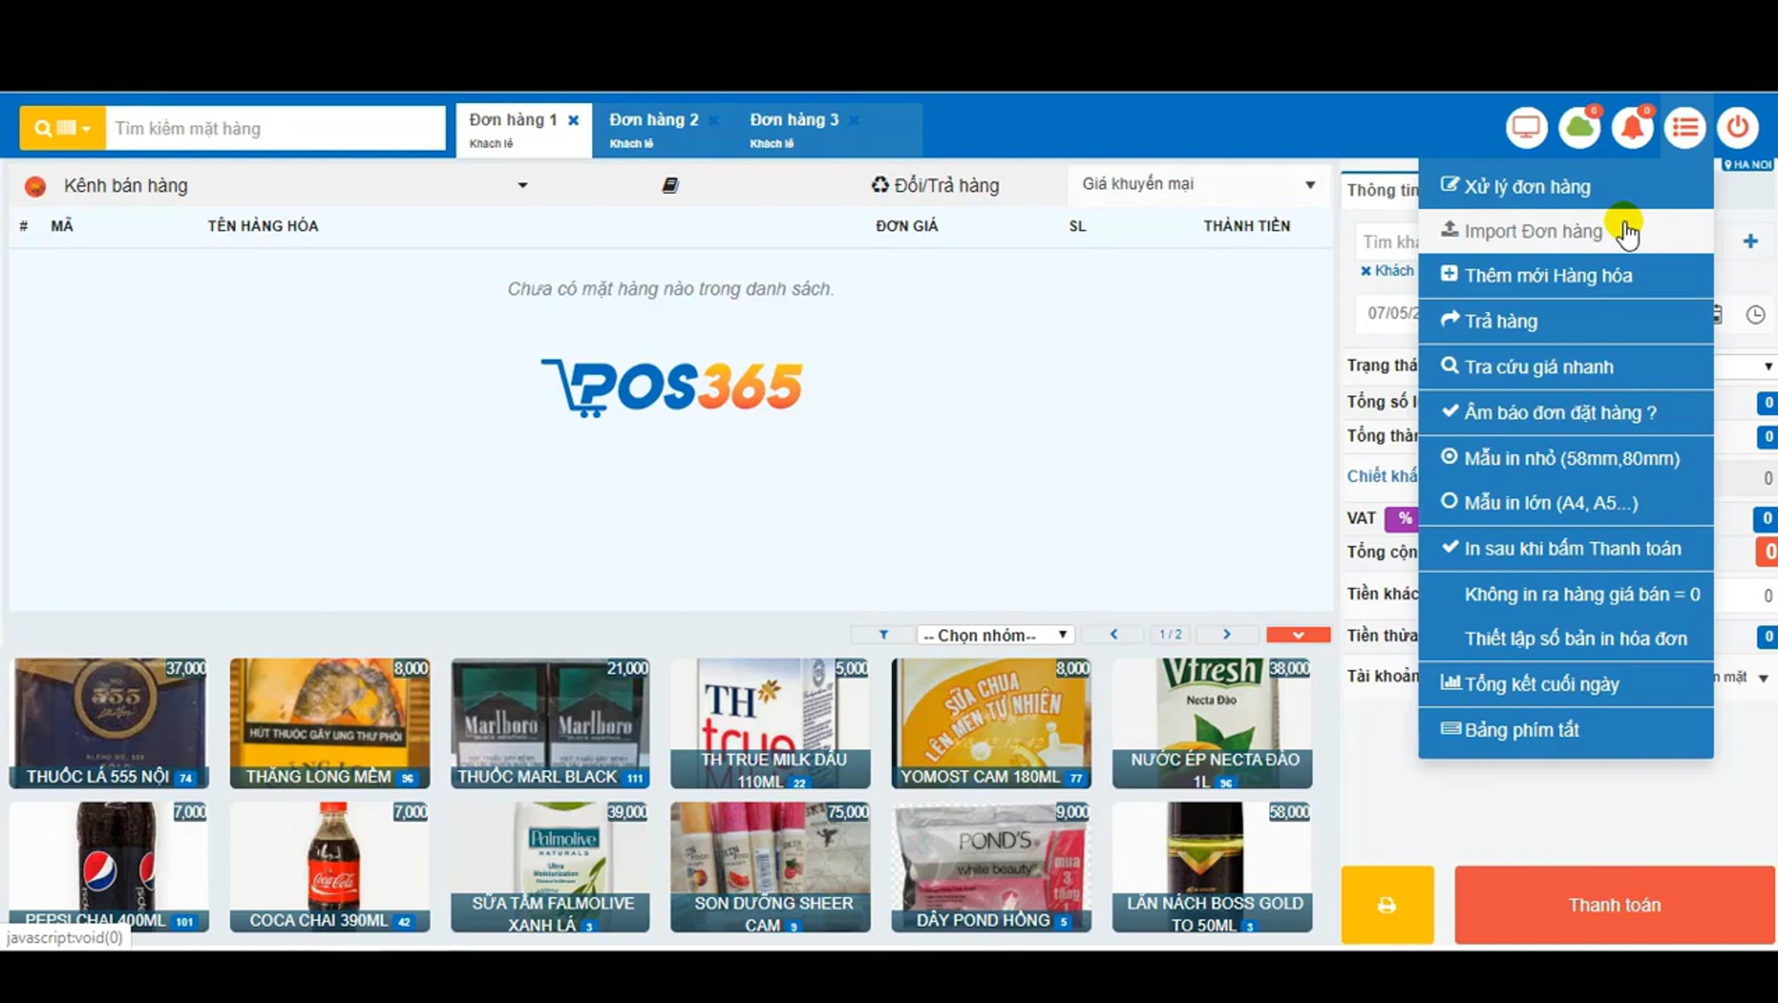This screenshot has width=1778, height=1003.
Task: Add THUỐC MARL BLACK product
Action: 550,723
